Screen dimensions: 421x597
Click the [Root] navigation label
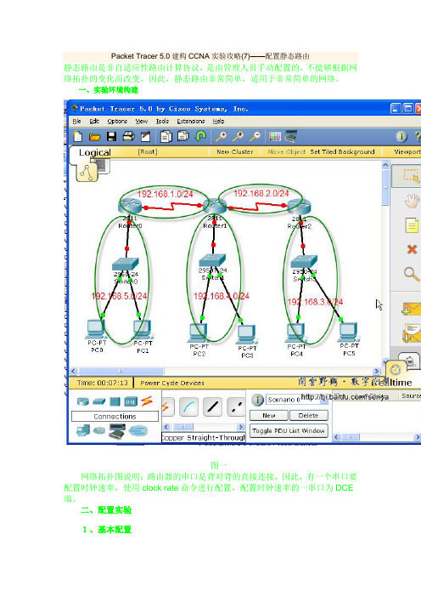coord(148,151)
